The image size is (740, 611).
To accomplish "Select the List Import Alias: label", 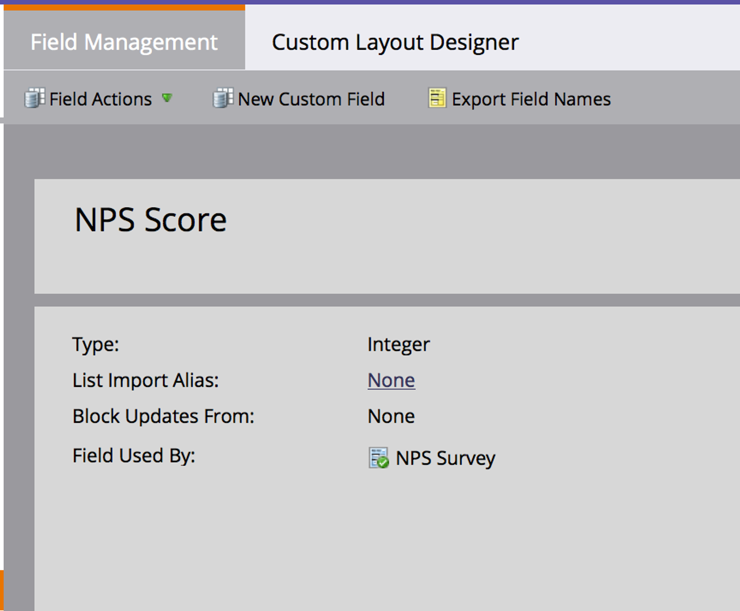I will pos(146,380).
